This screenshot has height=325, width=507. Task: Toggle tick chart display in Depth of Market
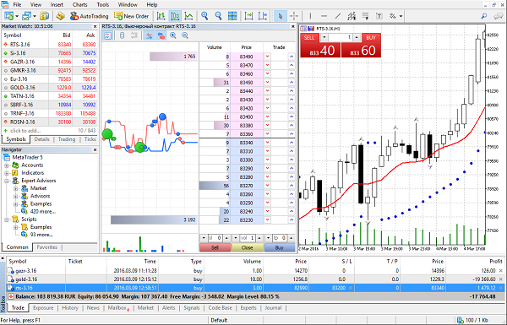pos(107,35)
